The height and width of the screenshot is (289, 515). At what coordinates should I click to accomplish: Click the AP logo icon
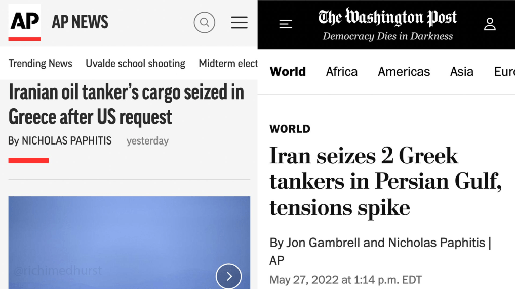(x=24, y=22)
